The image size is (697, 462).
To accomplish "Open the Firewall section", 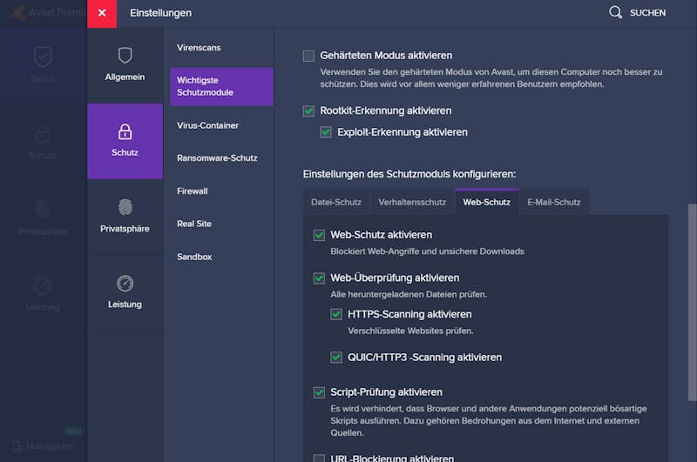I will click(192, 191).
